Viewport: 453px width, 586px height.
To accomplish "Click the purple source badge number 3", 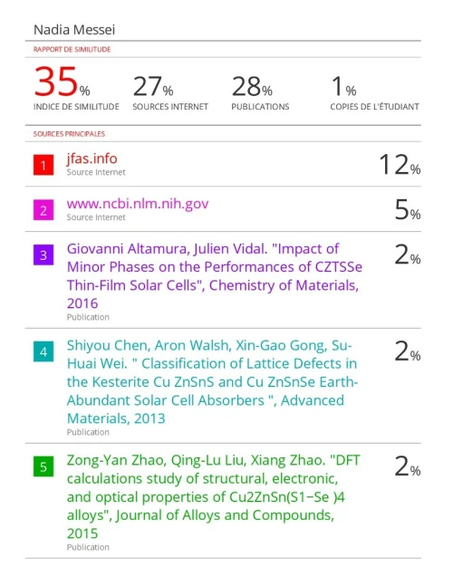I will point(43,255).
